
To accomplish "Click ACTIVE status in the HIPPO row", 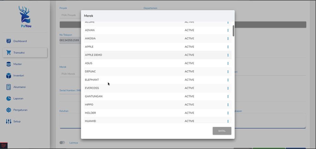I will point(189,105).
